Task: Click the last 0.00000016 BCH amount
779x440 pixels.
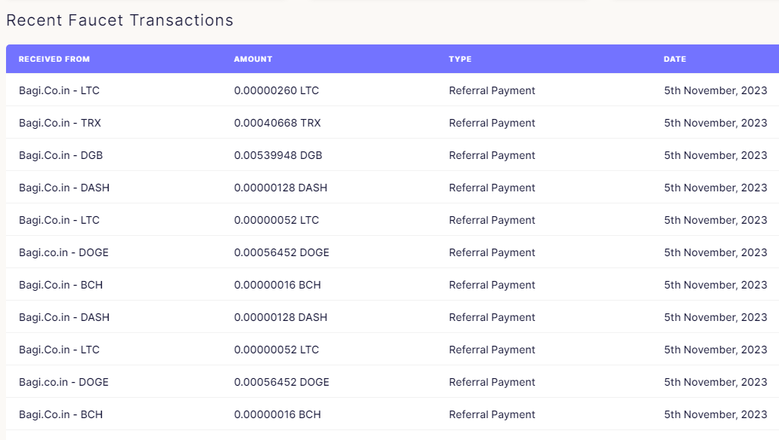Action: (x=278, y=414)
